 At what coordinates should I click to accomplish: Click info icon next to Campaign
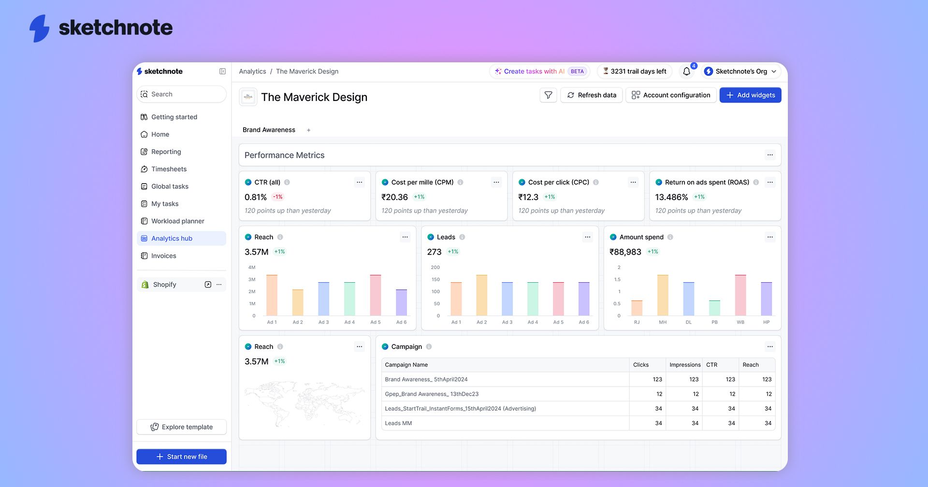[429, 347]
